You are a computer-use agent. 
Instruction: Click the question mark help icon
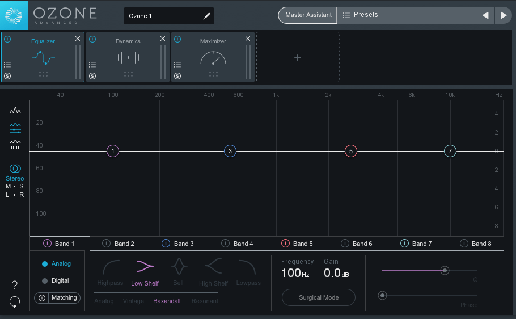(x=15, y=285)
